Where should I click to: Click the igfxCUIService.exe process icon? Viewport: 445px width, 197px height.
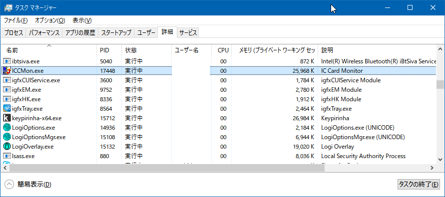tap(6, 80)
